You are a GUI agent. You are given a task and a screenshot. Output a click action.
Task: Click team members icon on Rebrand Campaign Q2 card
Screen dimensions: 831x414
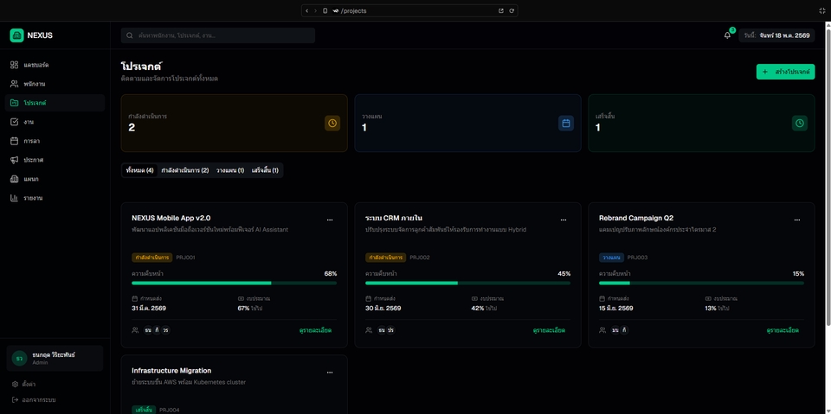point(602,330)
